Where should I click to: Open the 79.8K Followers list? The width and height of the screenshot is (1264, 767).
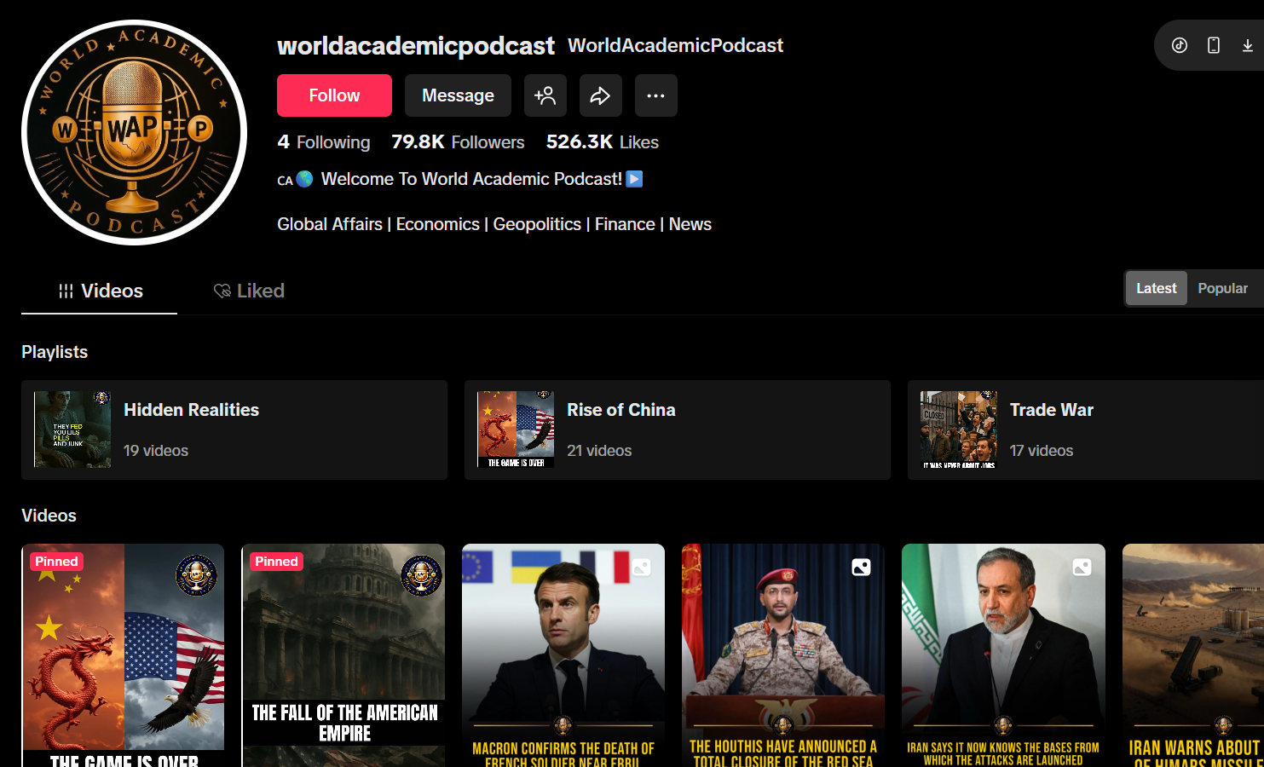tap(458, 142)
